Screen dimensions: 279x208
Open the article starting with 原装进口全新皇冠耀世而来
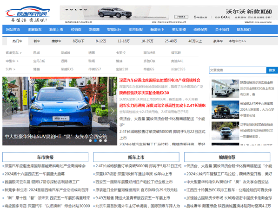136,190
